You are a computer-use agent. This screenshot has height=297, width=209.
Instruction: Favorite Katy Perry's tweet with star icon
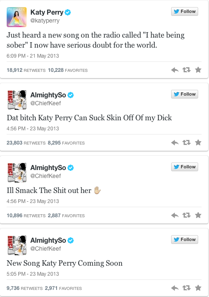coord(198,70)
